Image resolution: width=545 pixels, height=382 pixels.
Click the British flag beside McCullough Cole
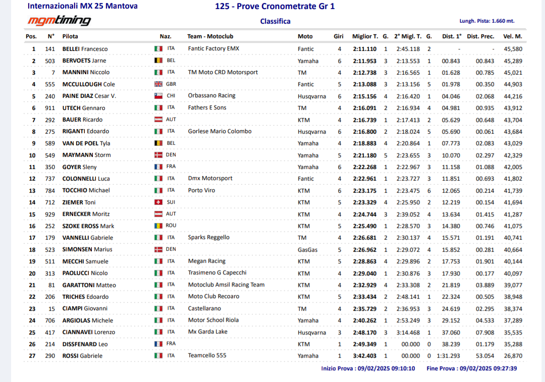(x=158, y=84)
